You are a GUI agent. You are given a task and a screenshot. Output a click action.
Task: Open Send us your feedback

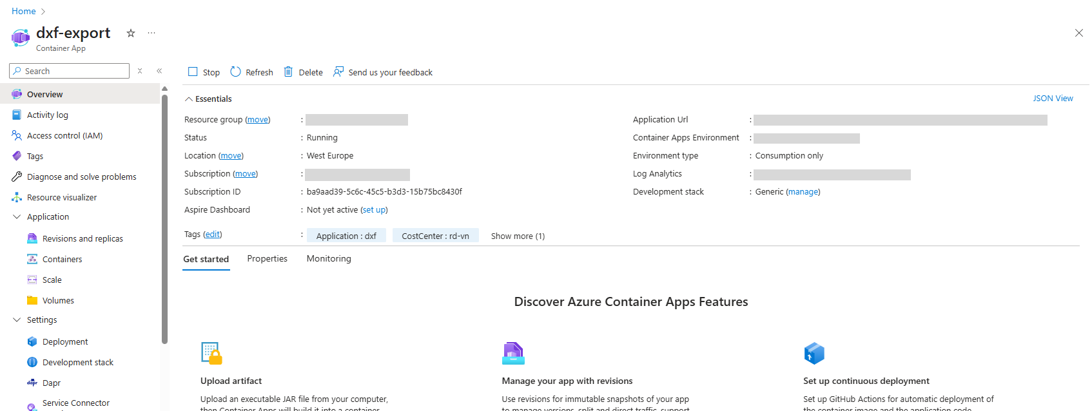[383, 72]
